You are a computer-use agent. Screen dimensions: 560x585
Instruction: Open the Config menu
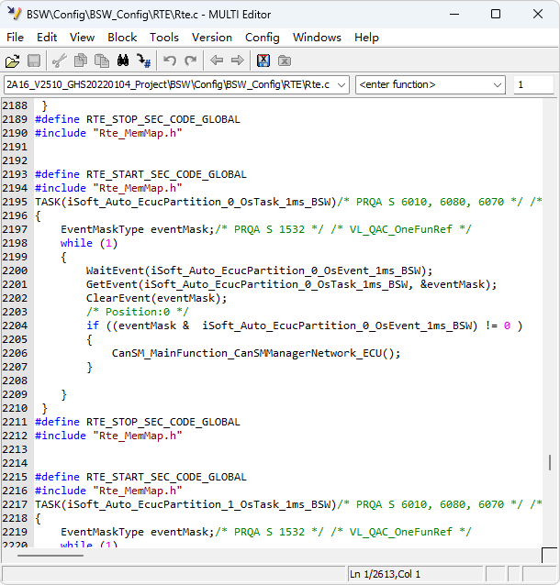262,38
